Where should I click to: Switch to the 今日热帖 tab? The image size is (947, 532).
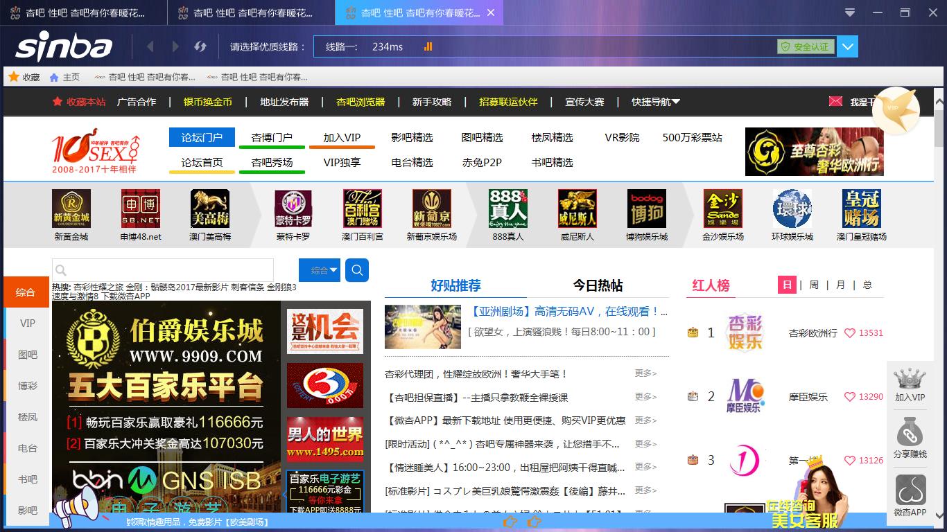coord(598,285)
